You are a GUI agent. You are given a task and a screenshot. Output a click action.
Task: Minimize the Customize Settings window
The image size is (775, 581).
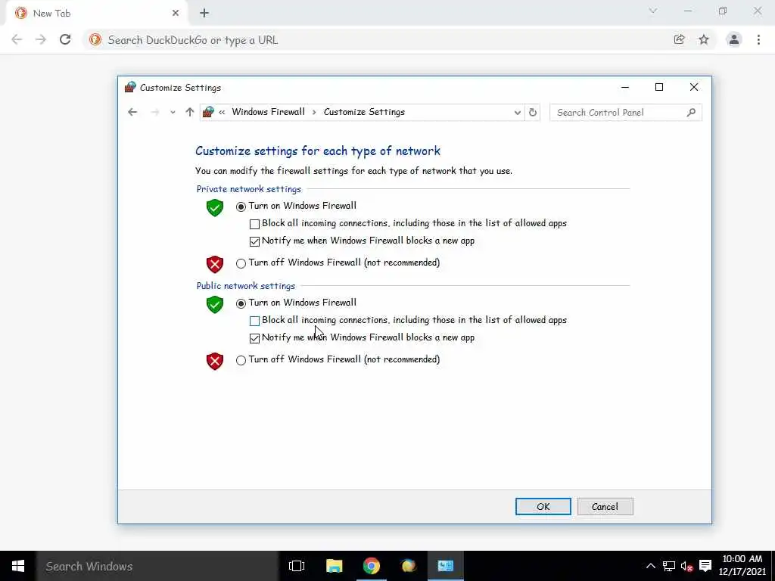coord(624,87)
